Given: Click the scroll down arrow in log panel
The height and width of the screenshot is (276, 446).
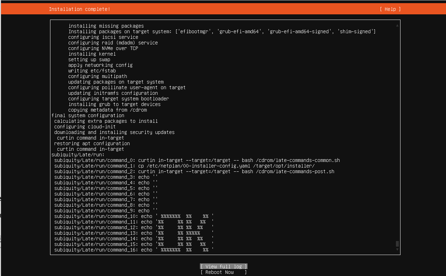Looking at the screenshot, I should (x=397, y=249).
